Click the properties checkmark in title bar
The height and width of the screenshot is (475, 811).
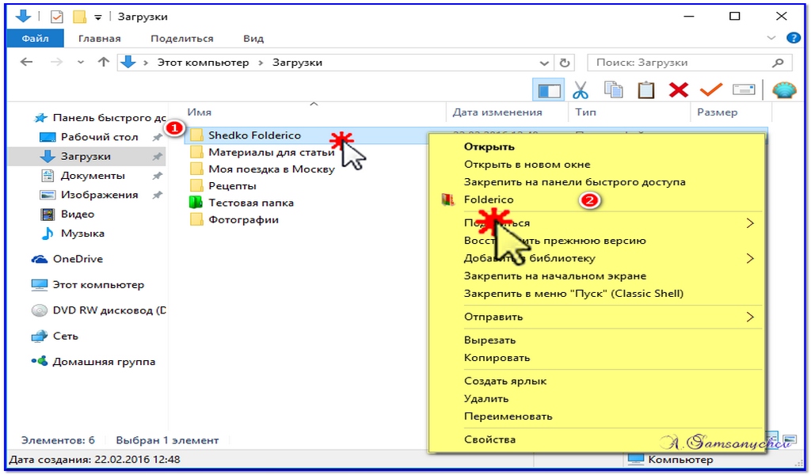tap(56, 17)
